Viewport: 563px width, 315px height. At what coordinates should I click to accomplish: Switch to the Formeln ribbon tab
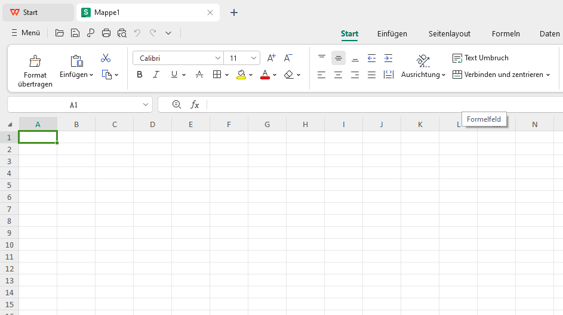pos(506,34)
